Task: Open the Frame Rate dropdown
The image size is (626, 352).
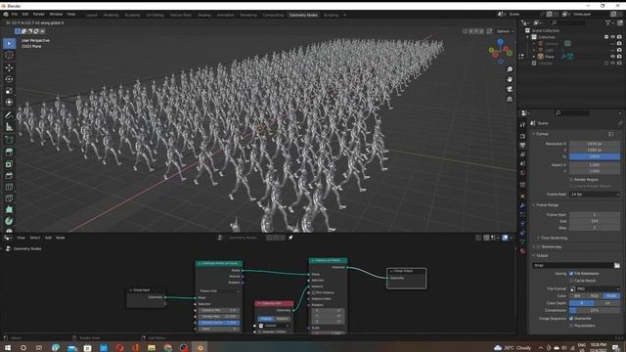Action: pos(595,194)
